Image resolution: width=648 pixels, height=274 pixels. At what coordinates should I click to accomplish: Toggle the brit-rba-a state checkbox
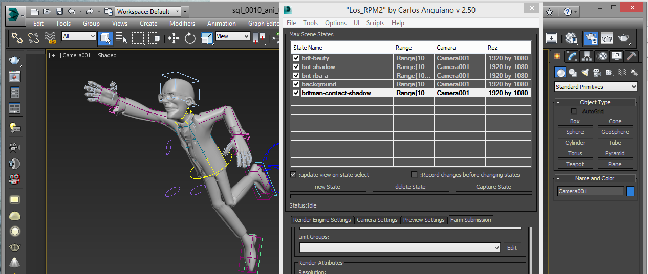[x=296, y=75]
